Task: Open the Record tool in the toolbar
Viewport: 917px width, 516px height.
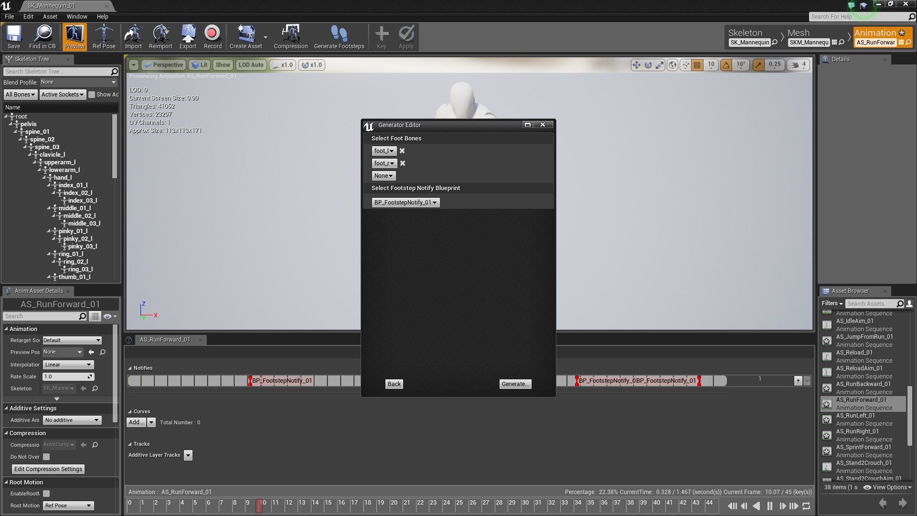Action: [x=212, y=37]
